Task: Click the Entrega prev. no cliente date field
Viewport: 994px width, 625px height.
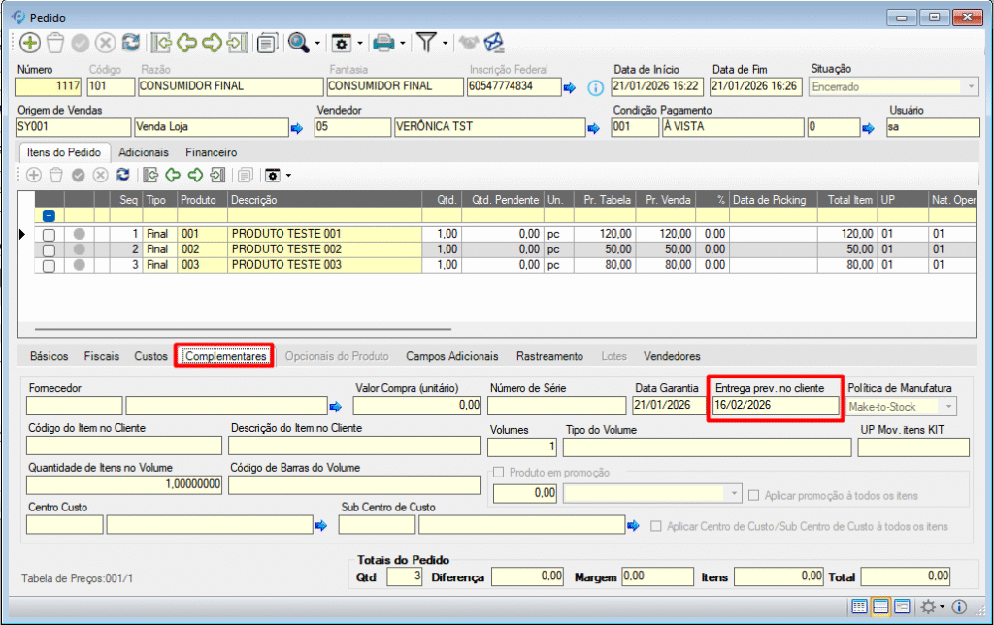Action: (774, 406)
